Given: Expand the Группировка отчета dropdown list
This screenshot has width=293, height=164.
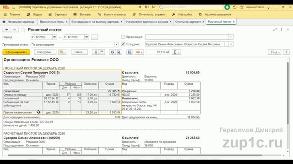Looking at the screenshot, I should pos(116,45).
